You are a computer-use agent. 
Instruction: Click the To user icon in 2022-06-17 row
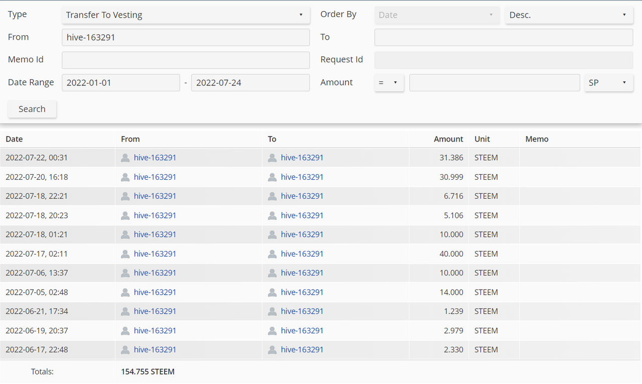[x=272, y=350]
